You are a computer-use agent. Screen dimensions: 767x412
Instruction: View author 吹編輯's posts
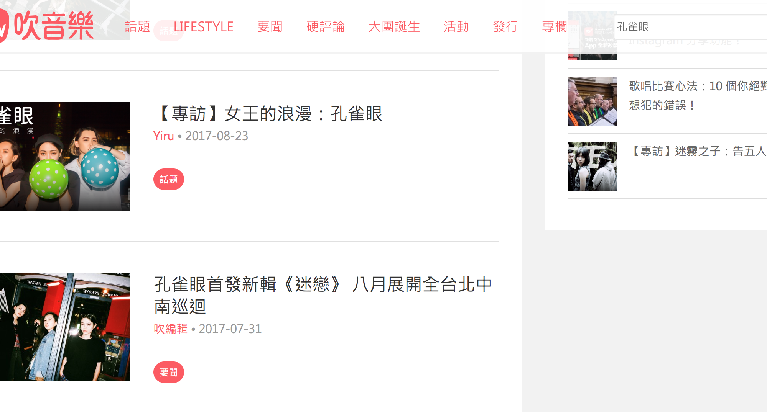(170, 329)
